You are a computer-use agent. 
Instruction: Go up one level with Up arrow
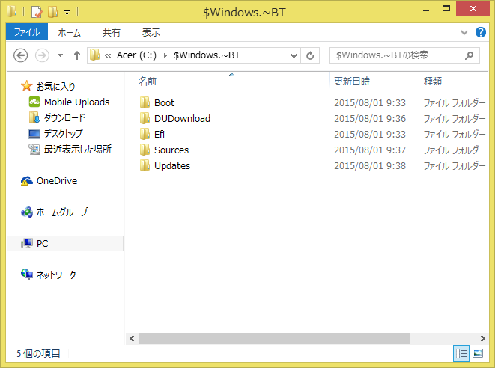point(76,55)
